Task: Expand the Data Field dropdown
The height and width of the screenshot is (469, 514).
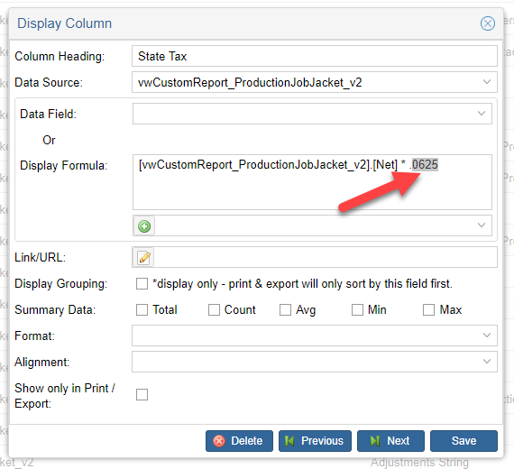Action: coord(312,114)
